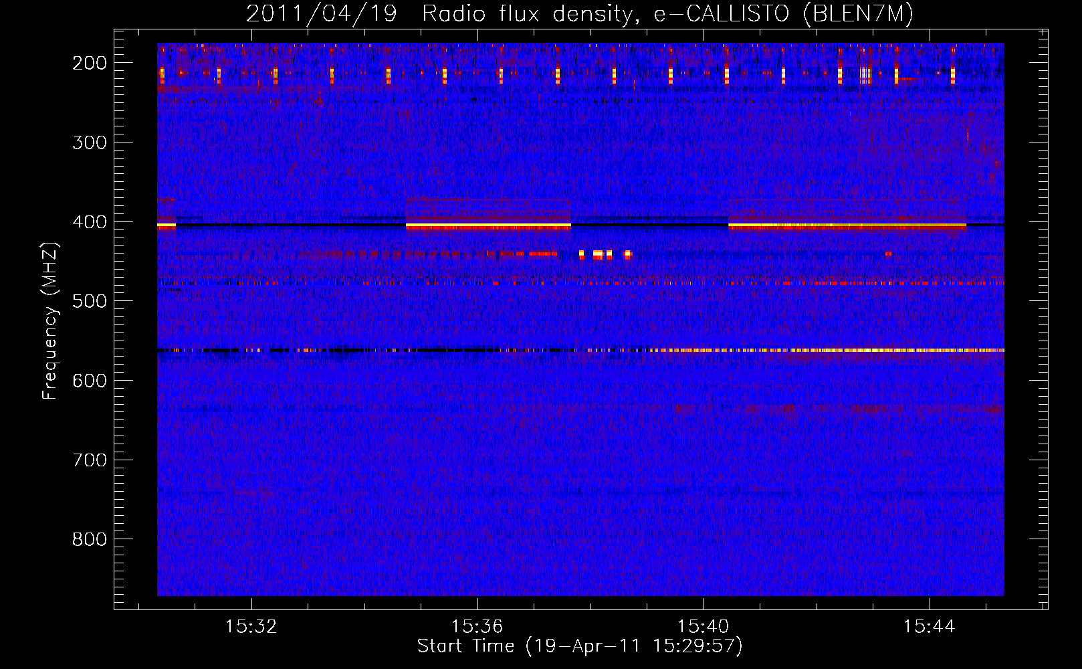
Task: Click the 800 frequency tick label
Action: (x=90, y=539)
